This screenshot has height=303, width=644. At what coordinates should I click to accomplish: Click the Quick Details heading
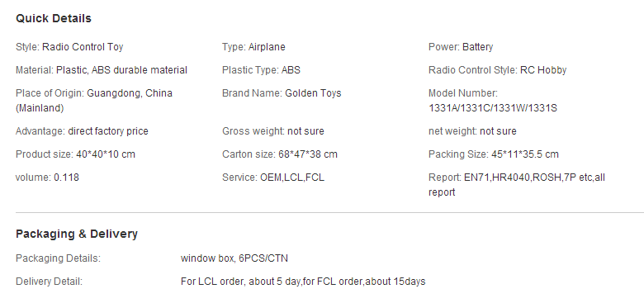click(54, 18)
